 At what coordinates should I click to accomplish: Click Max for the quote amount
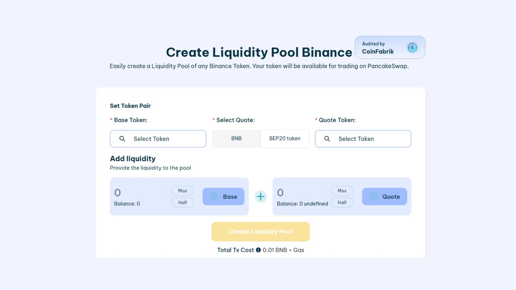(x=342, y=191)
